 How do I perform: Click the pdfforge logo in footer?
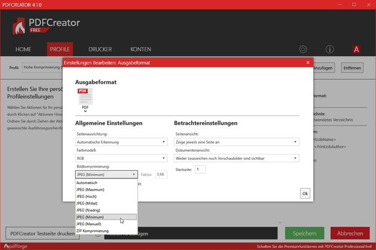(16, 246)
